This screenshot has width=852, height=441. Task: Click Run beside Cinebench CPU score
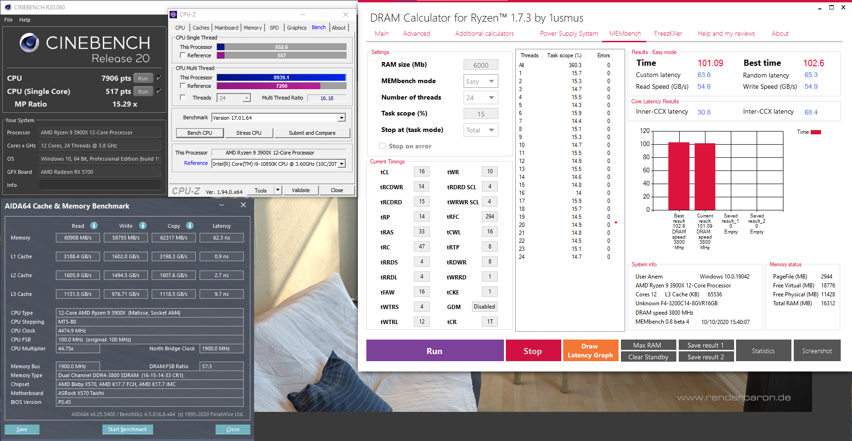pyautogui.click(x=143, y=78)
